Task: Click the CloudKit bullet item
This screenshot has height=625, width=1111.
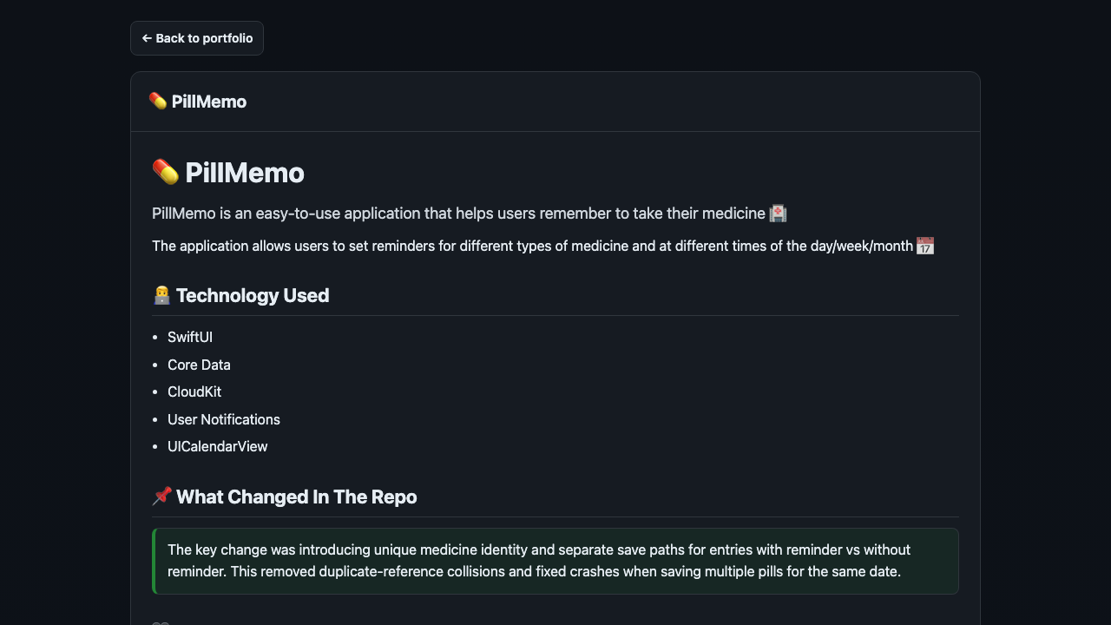Action: (194, 391)
